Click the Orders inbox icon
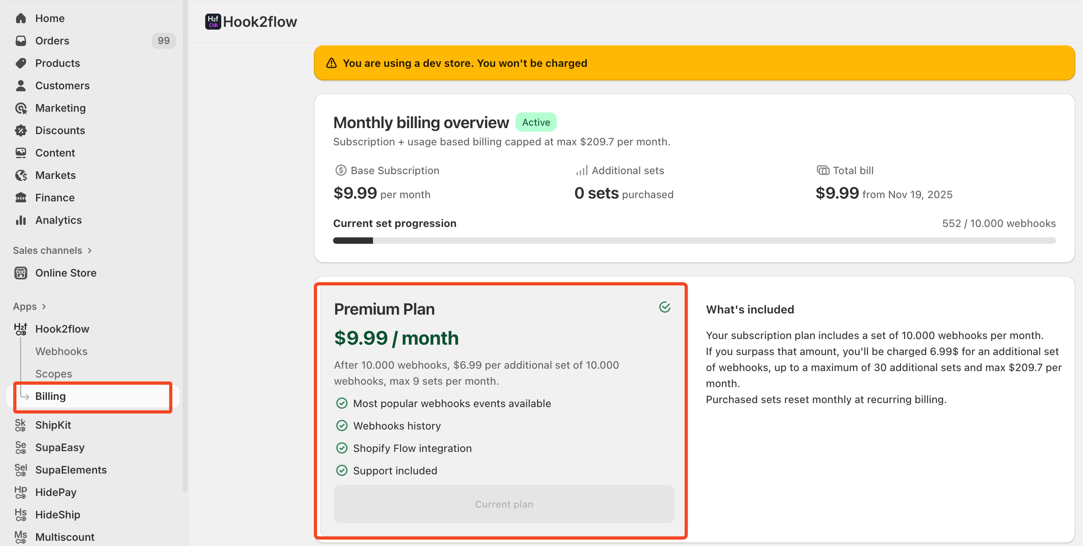The width and height of the screenshot is (1083, 546). [x=20, y=41]
